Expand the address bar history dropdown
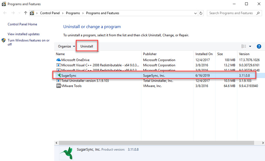 [x=195, y=13]
